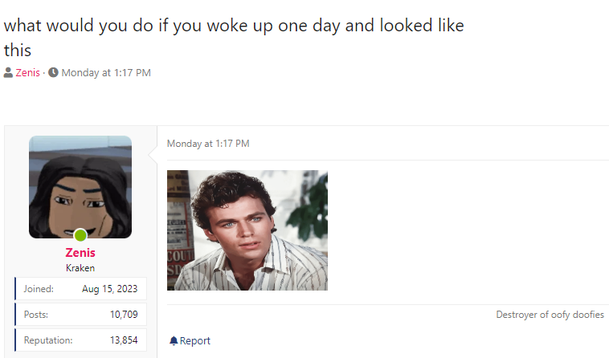The height and width of the screenshot is (358, 609).
Task: Open the post's permalink timestamp above the image
Action: (x=208, y=144)
